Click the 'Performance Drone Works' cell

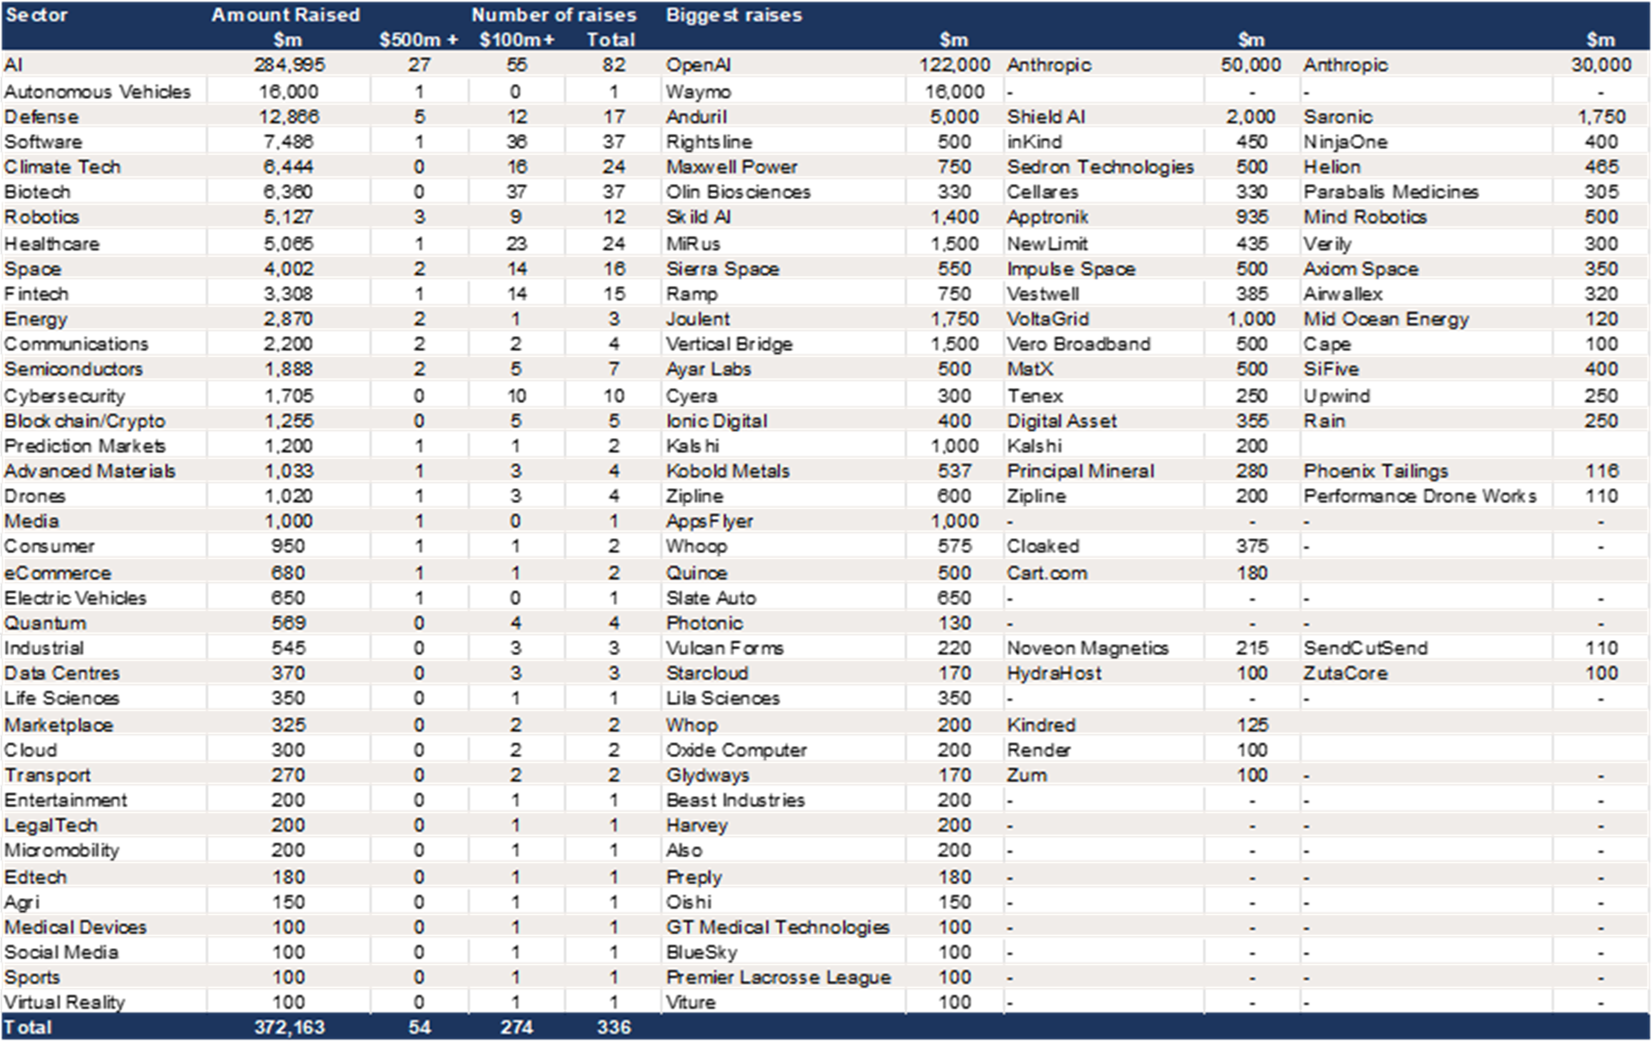coord(1419,496)
